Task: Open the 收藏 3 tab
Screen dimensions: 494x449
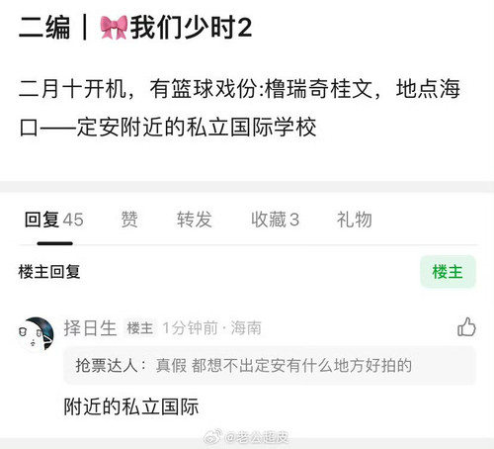Action: coord(275,220)
